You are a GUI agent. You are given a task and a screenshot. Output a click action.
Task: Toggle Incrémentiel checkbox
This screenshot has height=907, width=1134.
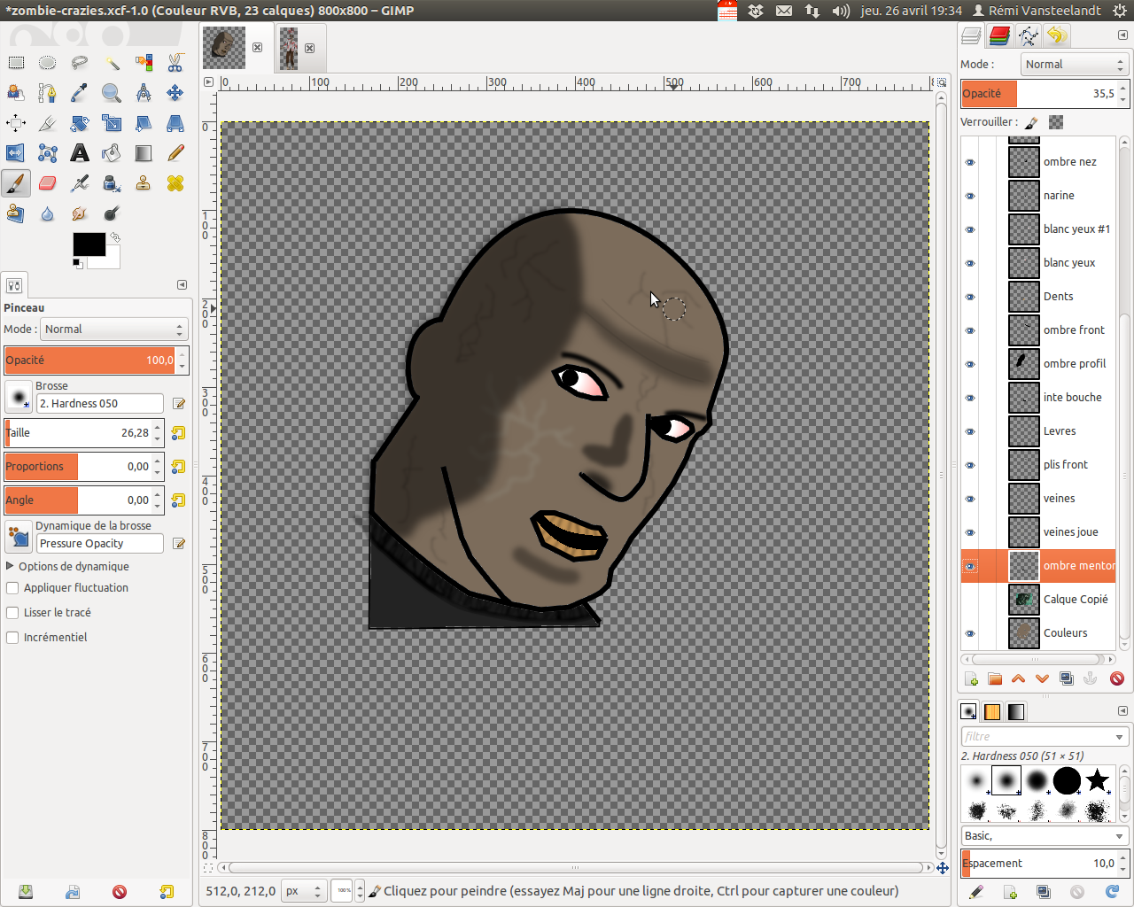(x=12, y=638)
